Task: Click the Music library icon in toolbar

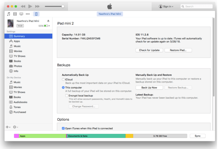Action: 8,14
